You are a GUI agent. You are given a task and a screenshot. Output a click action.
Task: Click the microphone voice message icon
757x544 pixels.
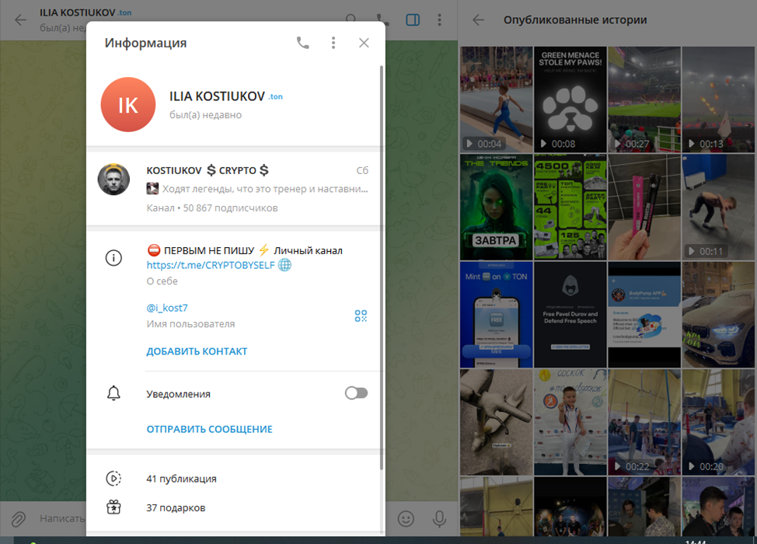point(439,519)
